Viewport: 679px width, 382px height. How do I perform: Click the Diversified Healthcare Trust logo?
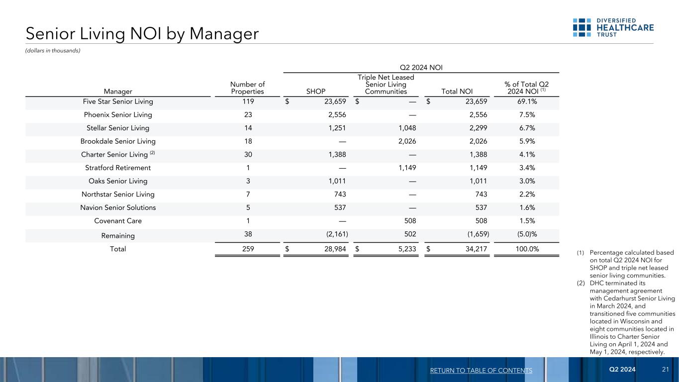tap(613, 28)
